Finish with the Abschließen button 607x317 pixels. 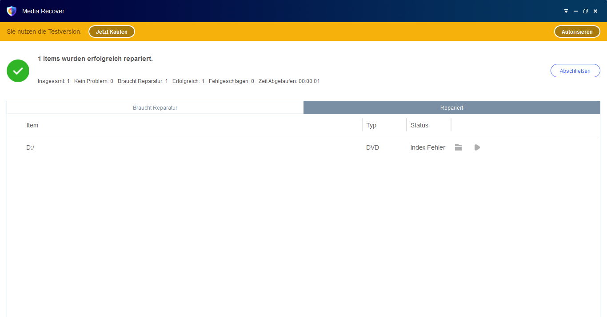pos(575,71)
